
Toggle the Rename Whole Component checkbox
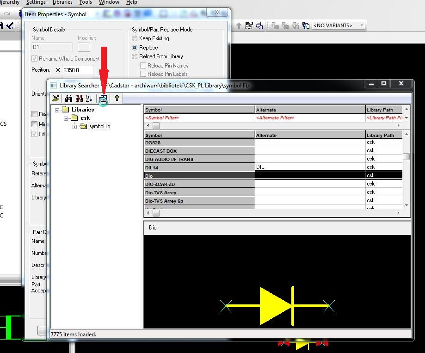tap(34, 59)
